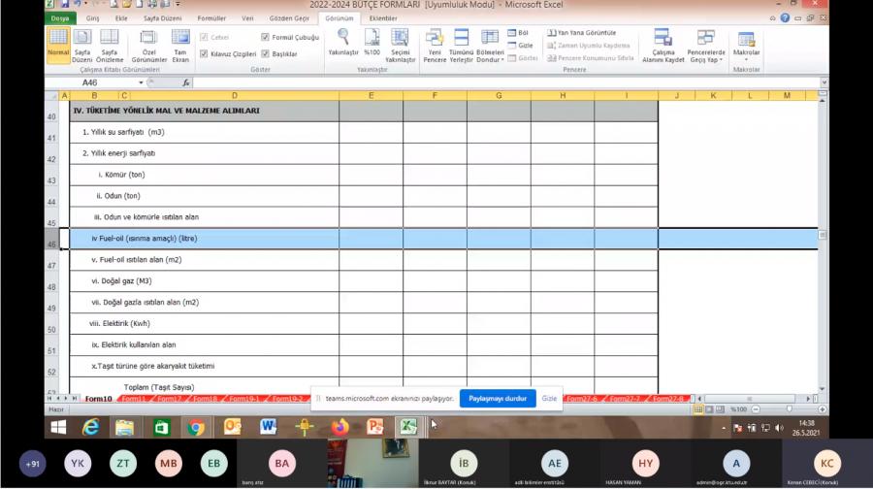Click the Yakınlaştır zoom magnifier icon

[342, 37]
